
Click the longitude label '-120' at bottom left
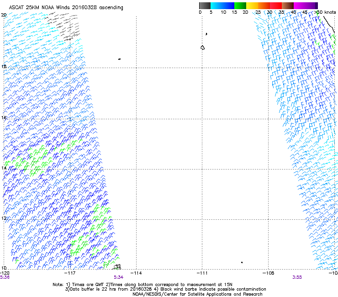click(x=5, y=273)
